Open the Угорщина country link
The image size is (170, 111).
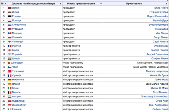click(18, 29)
